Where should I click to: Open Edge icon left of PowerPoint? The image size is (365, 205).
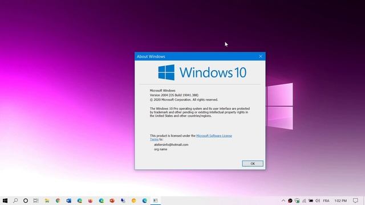tap(102, 200)
